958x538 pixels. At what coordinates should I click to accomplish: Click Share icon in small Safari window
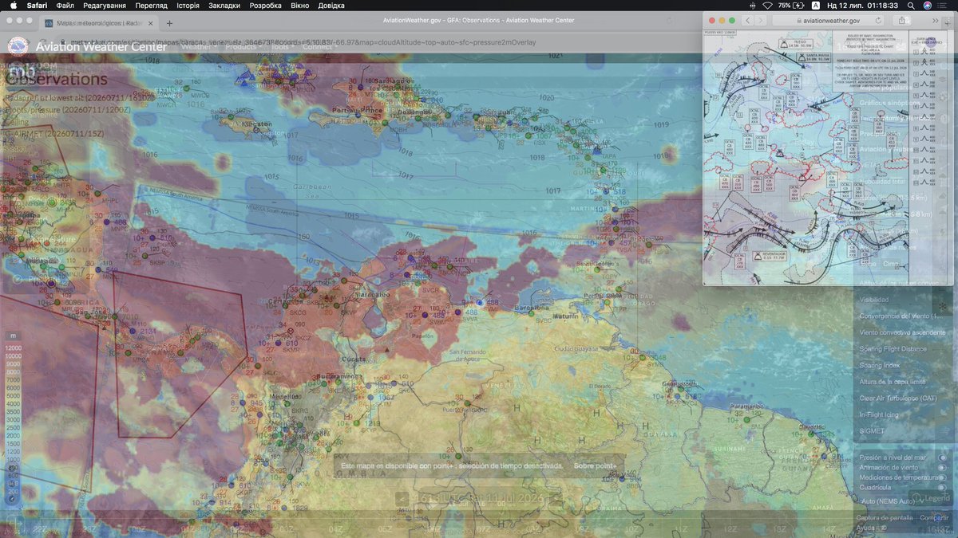(x=903, y=20)
